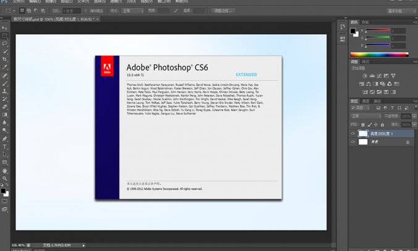This screenshot has width=418, height=251.
Task: Select the Lasso tool
Action: point(4,43)
